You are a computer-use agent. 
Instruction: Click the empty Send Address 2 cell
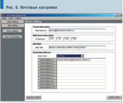81,63
